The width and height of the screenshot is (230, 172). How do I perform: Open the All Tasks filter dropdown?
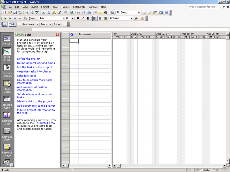coord(132,18)
